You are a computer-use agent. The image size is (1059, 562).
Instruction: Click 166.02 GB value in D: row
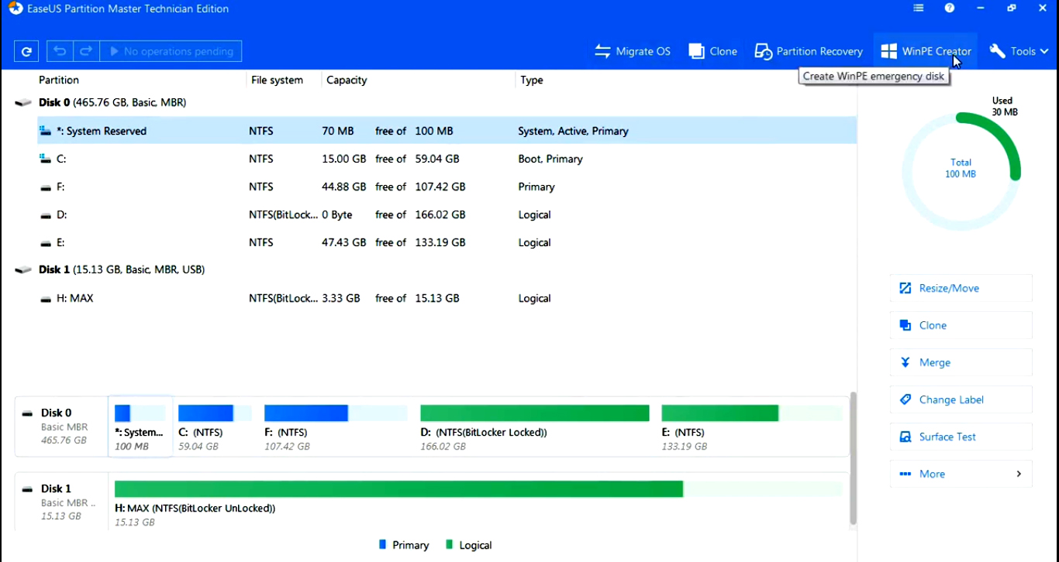click(x=440, y=214)
